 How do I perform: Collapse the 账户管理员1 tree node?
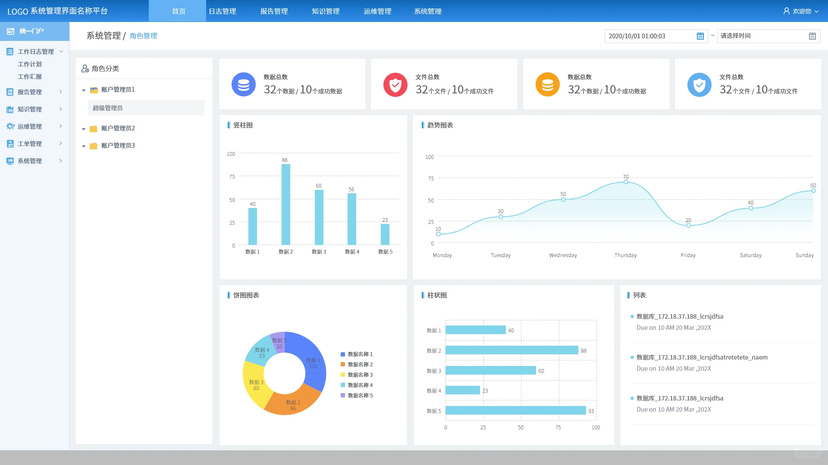[84, 90]
